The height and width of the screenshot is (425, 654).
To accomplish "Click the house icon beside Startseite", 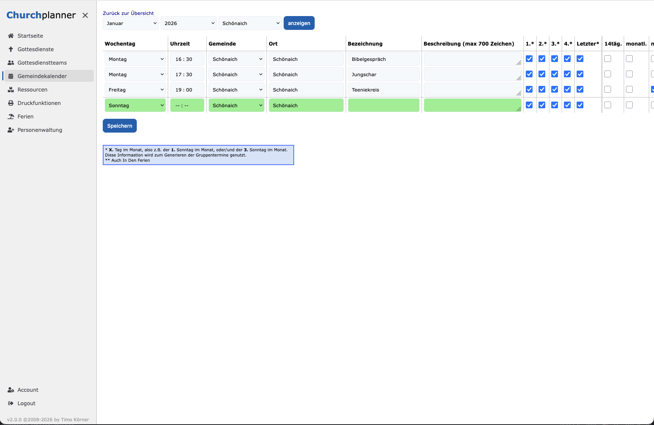I will pos(11,36).
